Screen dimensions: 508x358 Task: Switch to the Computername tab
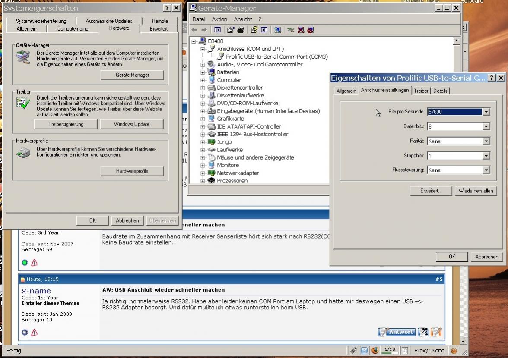tap(73, 29)
